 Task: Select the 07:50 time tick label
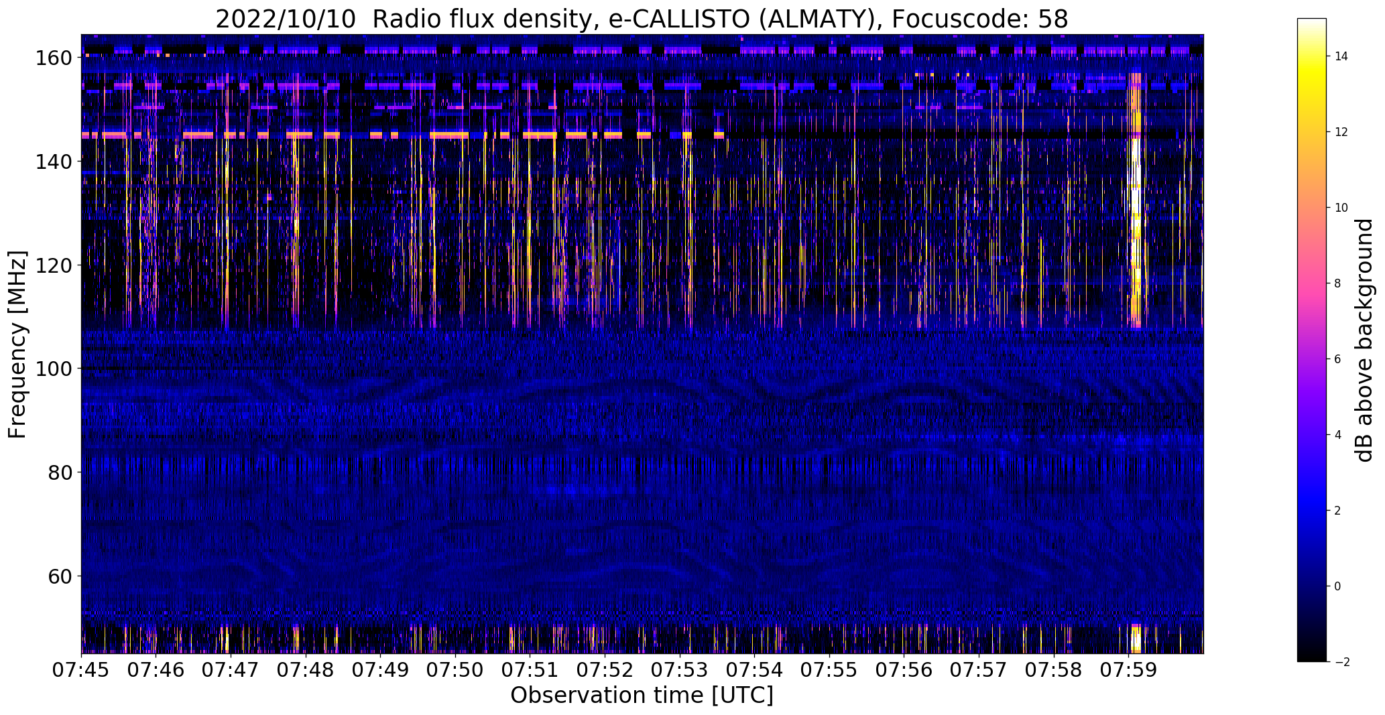click(455, 670)
